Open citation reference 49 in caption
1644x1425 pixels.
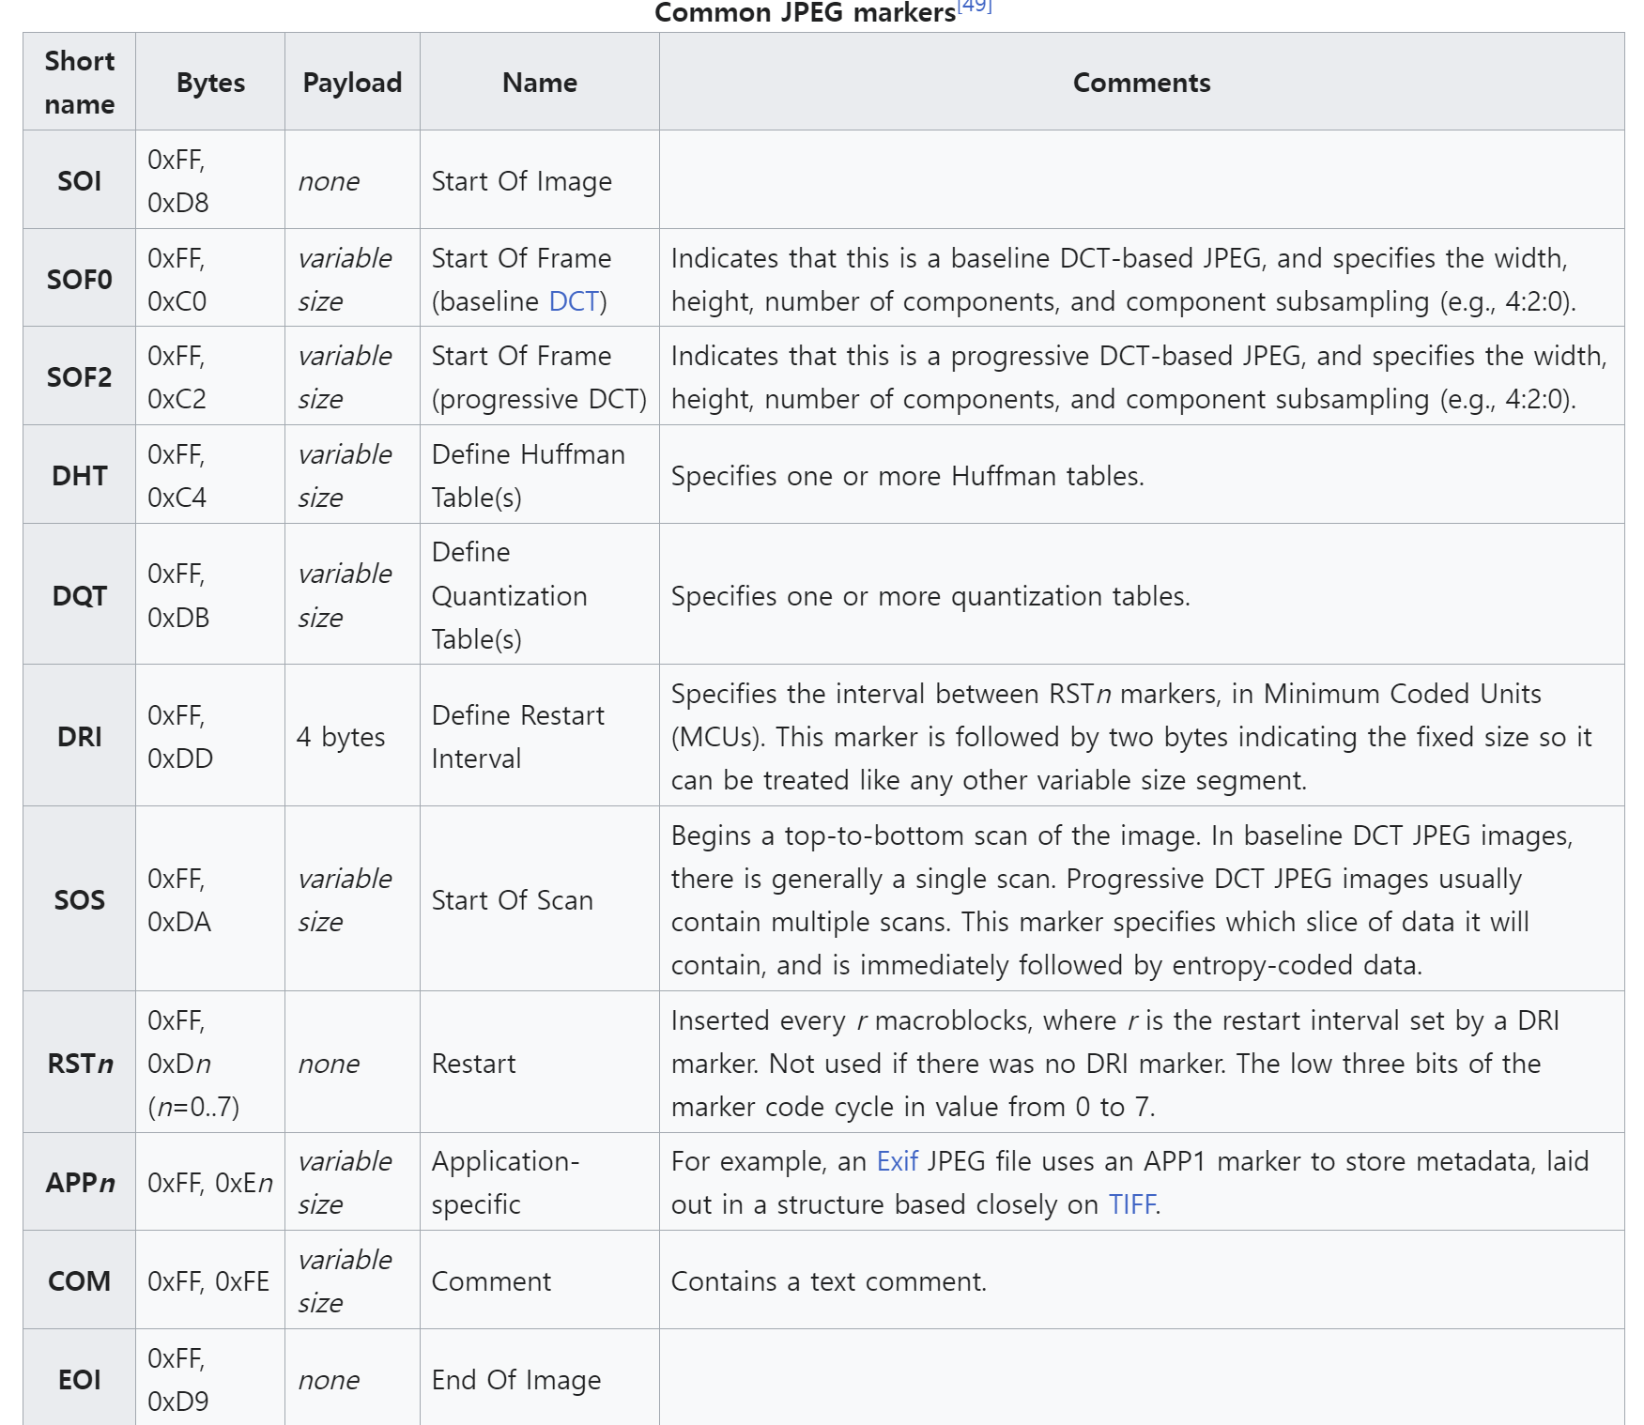point(975,6)
